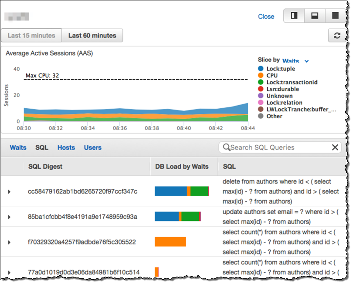
Task: Switch to the Hosts tab
Action: tap(66, 147)
